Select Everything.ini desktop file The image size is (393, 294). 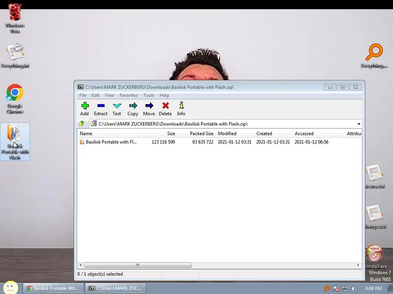pyautogui.click(x=15, y=56)
